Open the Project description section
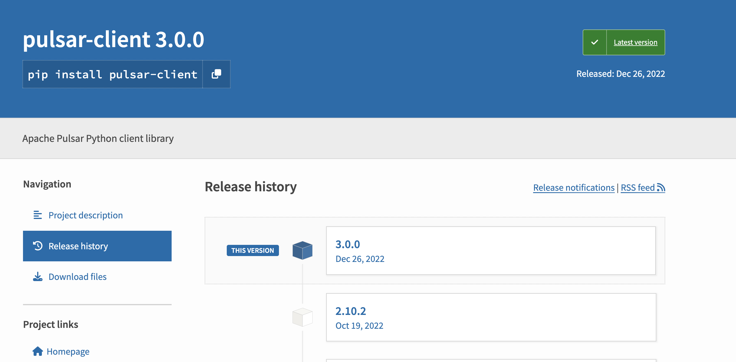The width and height of the screenshot is (736, 362). tap(86, 215)
